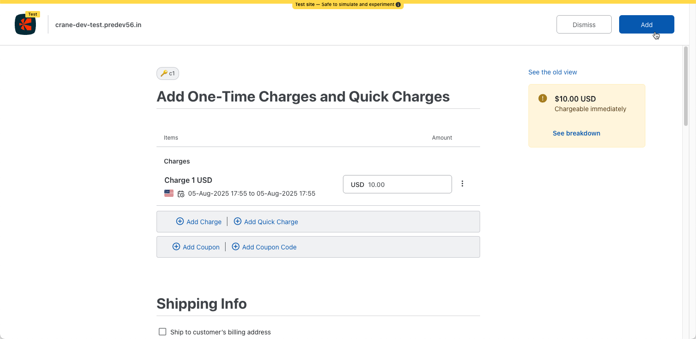Click the US flag icon under Charge 1

point(169,193)
